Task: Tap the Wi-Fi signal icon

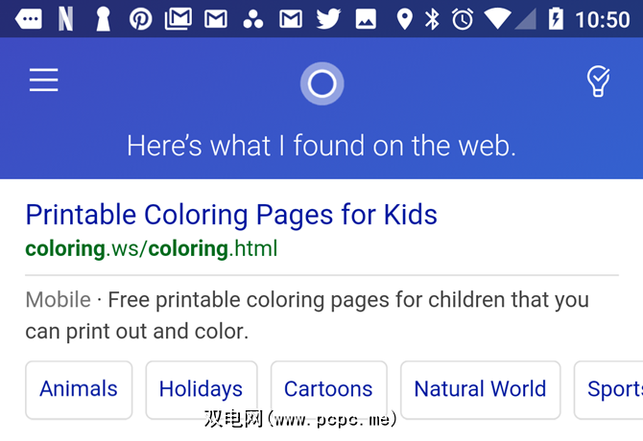Action: click(497, 18)
